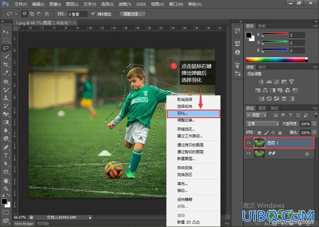Click the 调整边缘... button in options bar
This screenshot has height=227, width=319.
pyautogui.click(x=133, y=14)
